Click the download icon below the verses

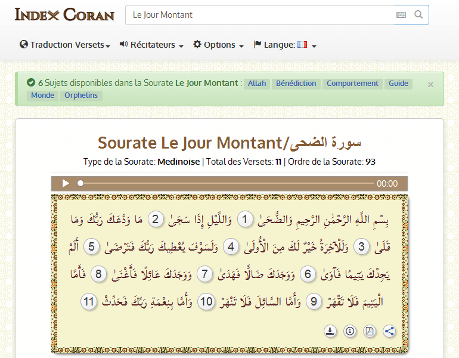click(330, 331)
